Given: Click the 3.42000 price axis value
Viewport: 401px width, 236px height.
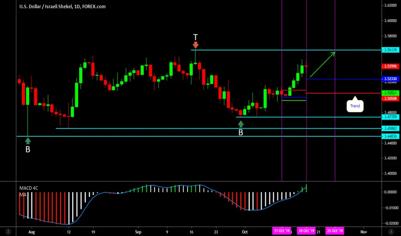Looking at the screenshot, I should 390,158.
